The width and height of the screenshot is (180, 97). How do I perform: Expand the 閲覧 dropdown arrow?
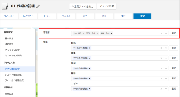pyautogui.click(x=166, y=48)
